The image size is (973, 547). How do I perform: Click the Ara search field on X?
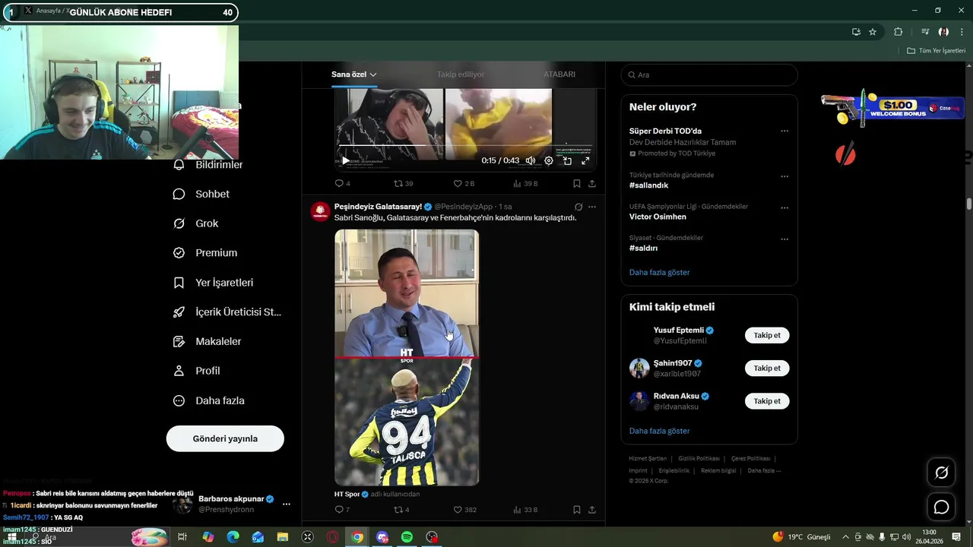coord(709,74)
